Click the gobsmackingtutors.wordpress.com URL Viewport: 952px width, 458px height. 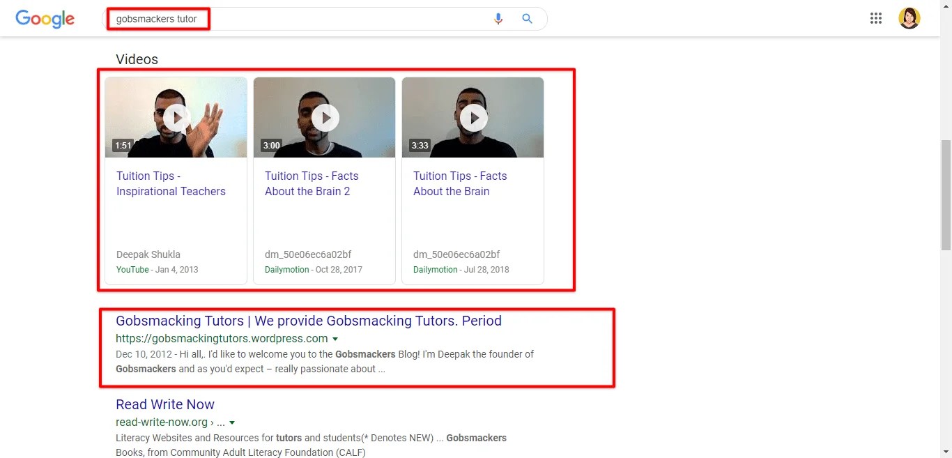222,339
